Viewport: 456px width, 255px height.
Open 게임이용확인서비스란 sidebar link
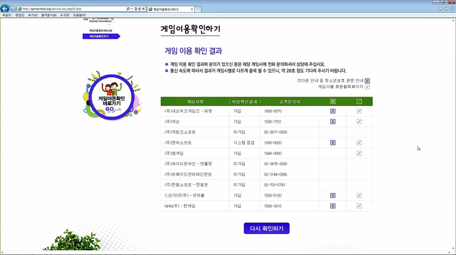(100, 31)
